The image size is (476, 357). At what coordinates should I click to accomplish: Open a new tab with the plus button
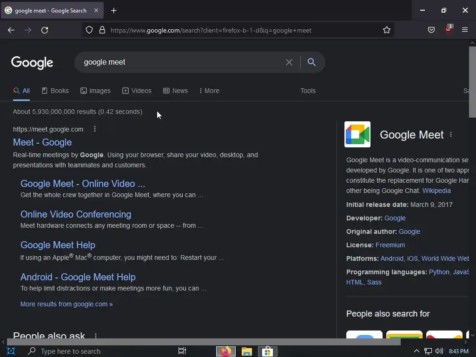coord(113,11)
